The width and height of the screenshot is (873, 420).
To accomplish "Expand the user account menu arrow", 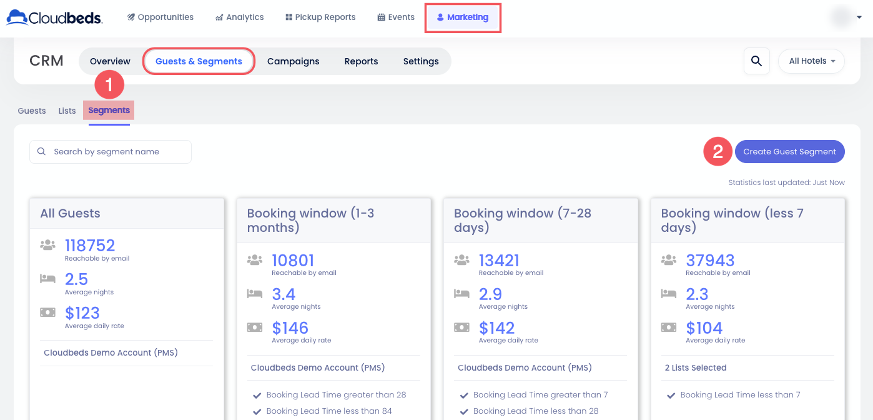I will click(x=859, y=17).
